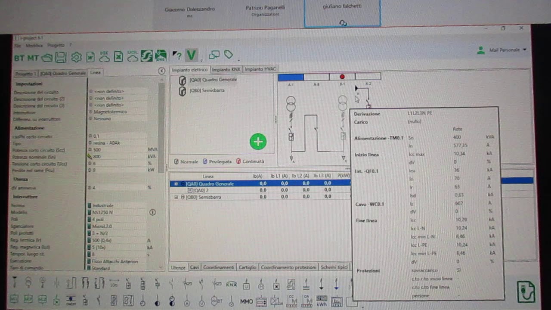Collapse left panel with circled arrow button
The image size is (551, 310).
point(162,71)
